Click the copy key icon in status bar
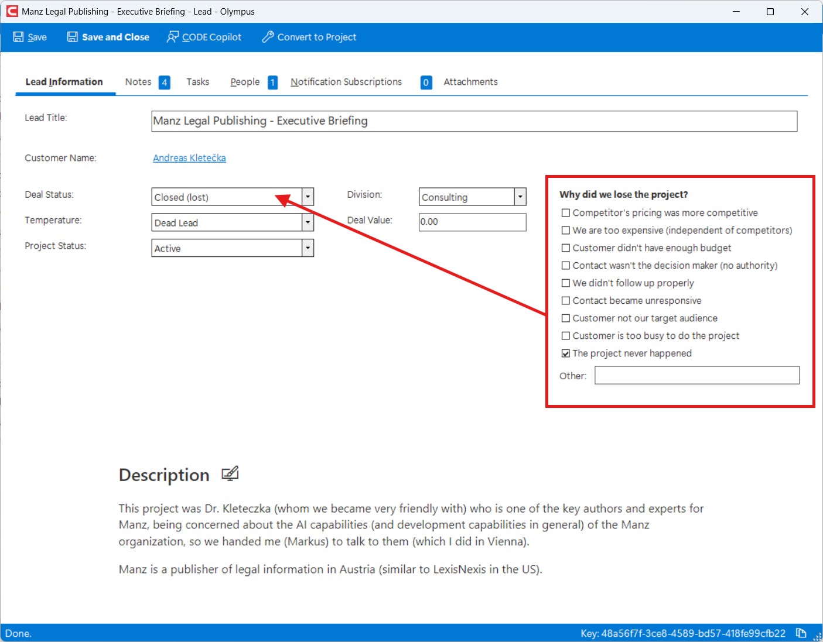This screenshot has width=823, height=642. tap(801, 633)
